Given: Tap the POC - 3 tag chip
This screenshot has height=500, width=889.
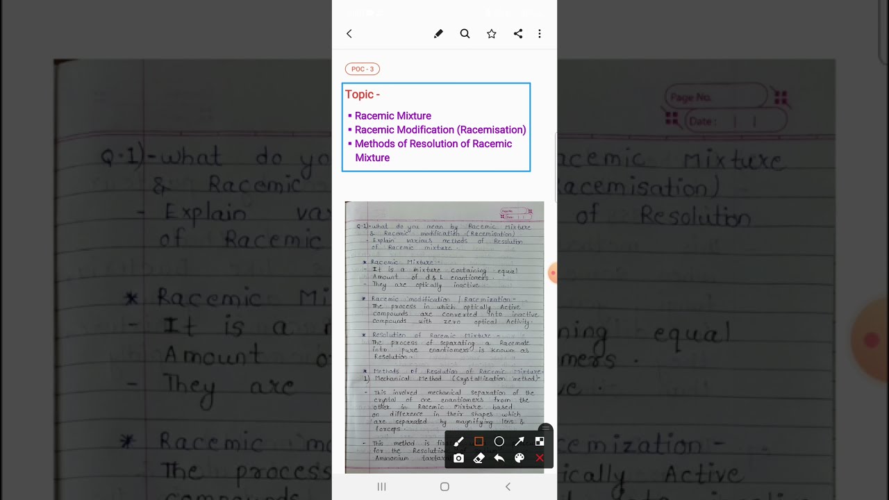Looking at the screenshot, I should coord(363,69).
